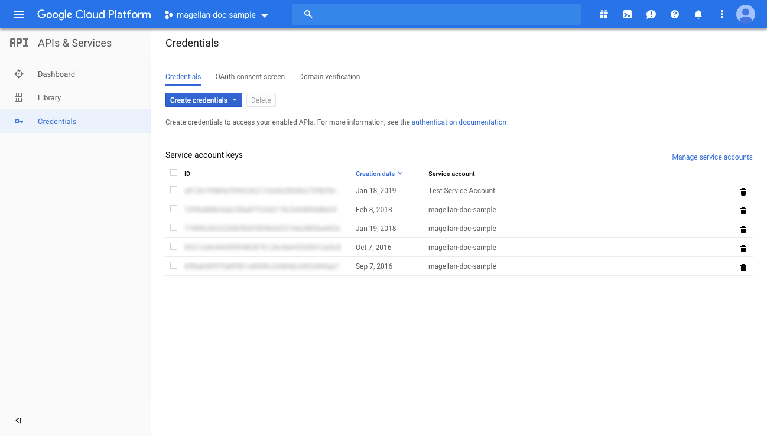Toggle the select-all checkbox in table header
767x436 pixels.
click(174, 173)
